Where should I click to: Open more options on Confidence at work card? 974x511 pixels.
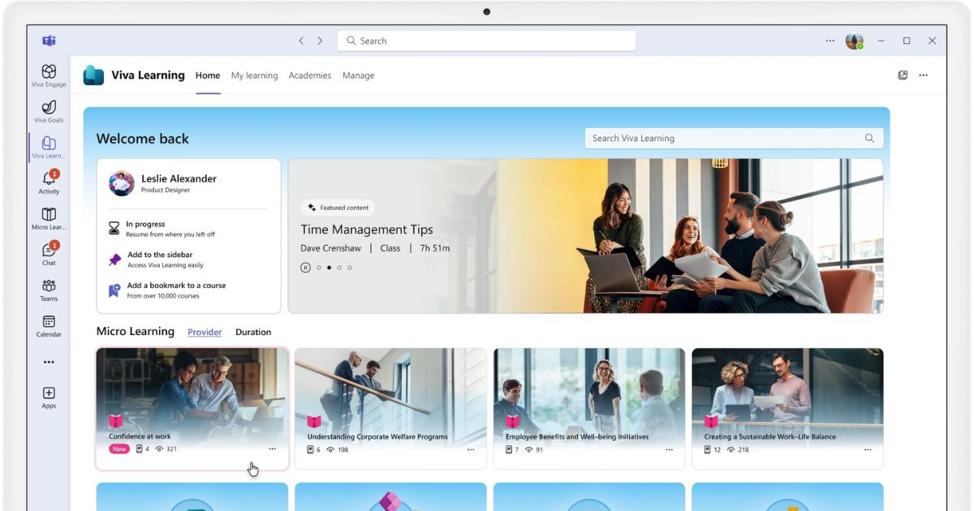272,449
